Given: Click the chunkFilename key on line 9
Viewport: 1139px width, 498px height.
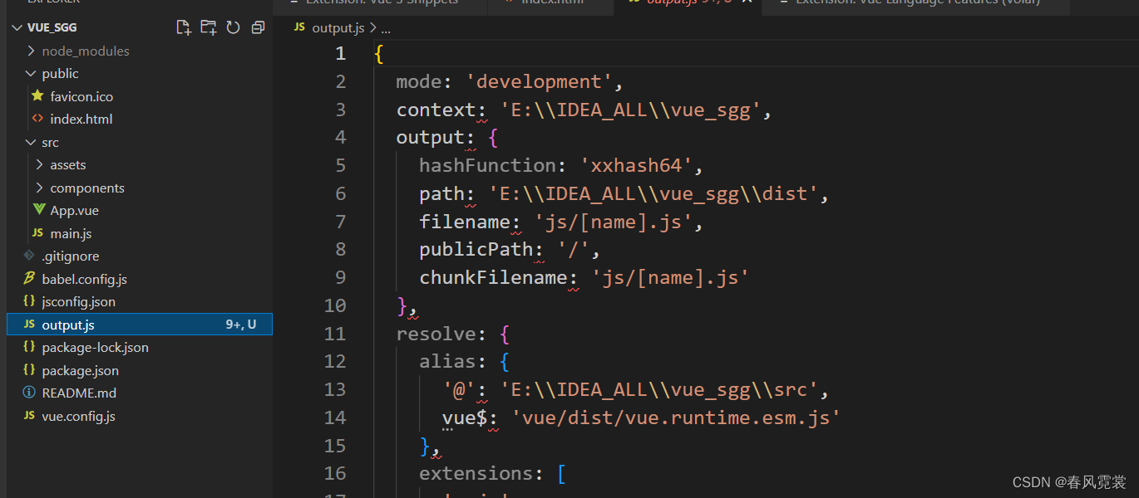Looking at the screenshot, I should 493,277.
